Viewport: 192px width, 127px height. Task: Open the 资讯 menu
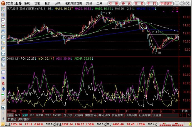[x=89, y=3]
